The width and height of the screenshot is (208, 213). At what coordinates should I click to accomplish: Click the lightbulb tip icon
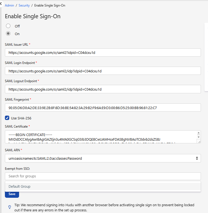pyautogui.click(x=10, y=207)
